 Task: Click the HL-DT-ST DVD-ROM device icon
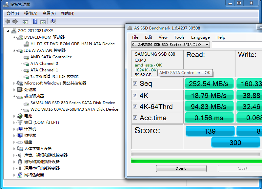click(x=26, y=44)
